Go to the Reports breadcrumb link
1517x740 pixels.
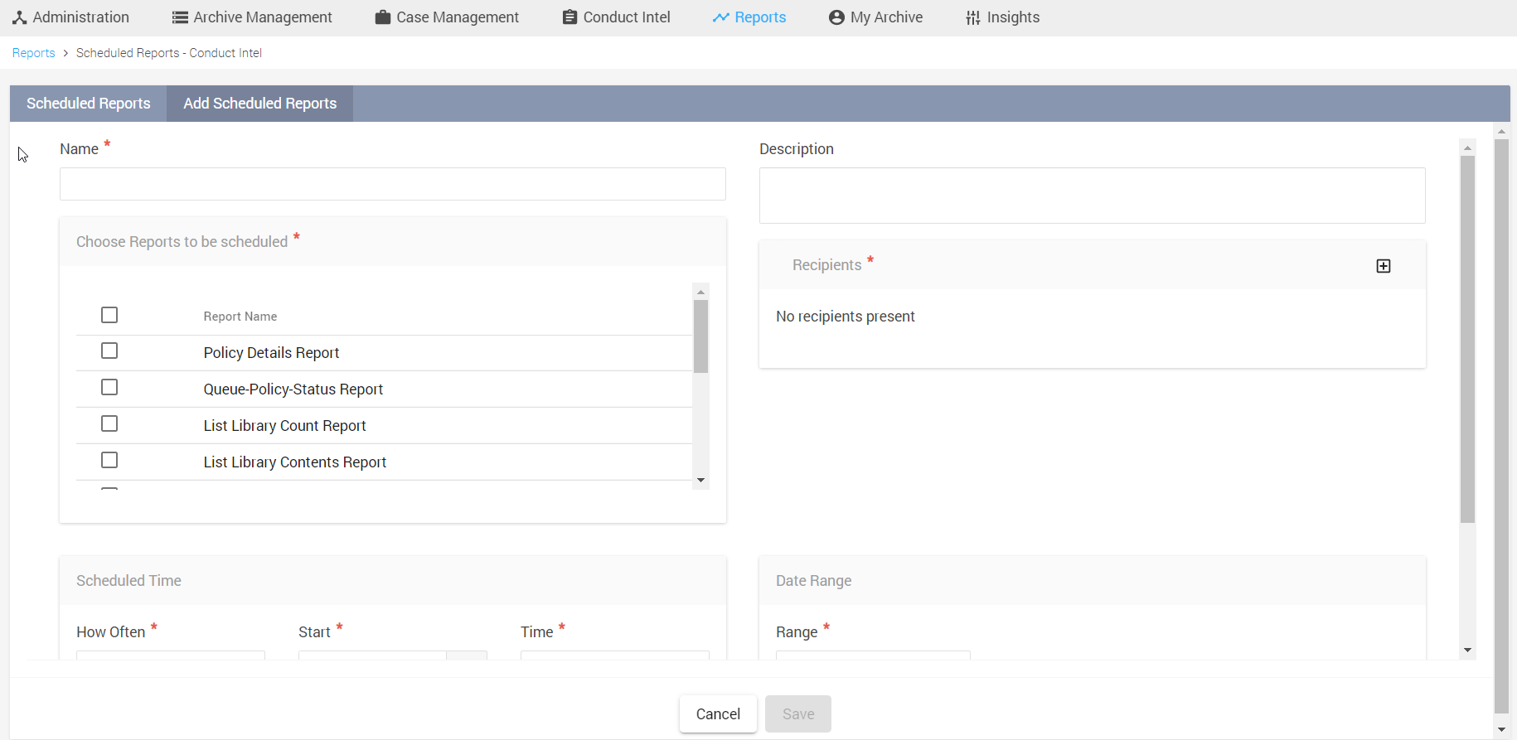pos(34,53)
